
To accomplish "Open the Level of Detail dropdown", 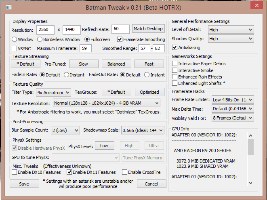I will pyautogui.click(x=231, y=30).
